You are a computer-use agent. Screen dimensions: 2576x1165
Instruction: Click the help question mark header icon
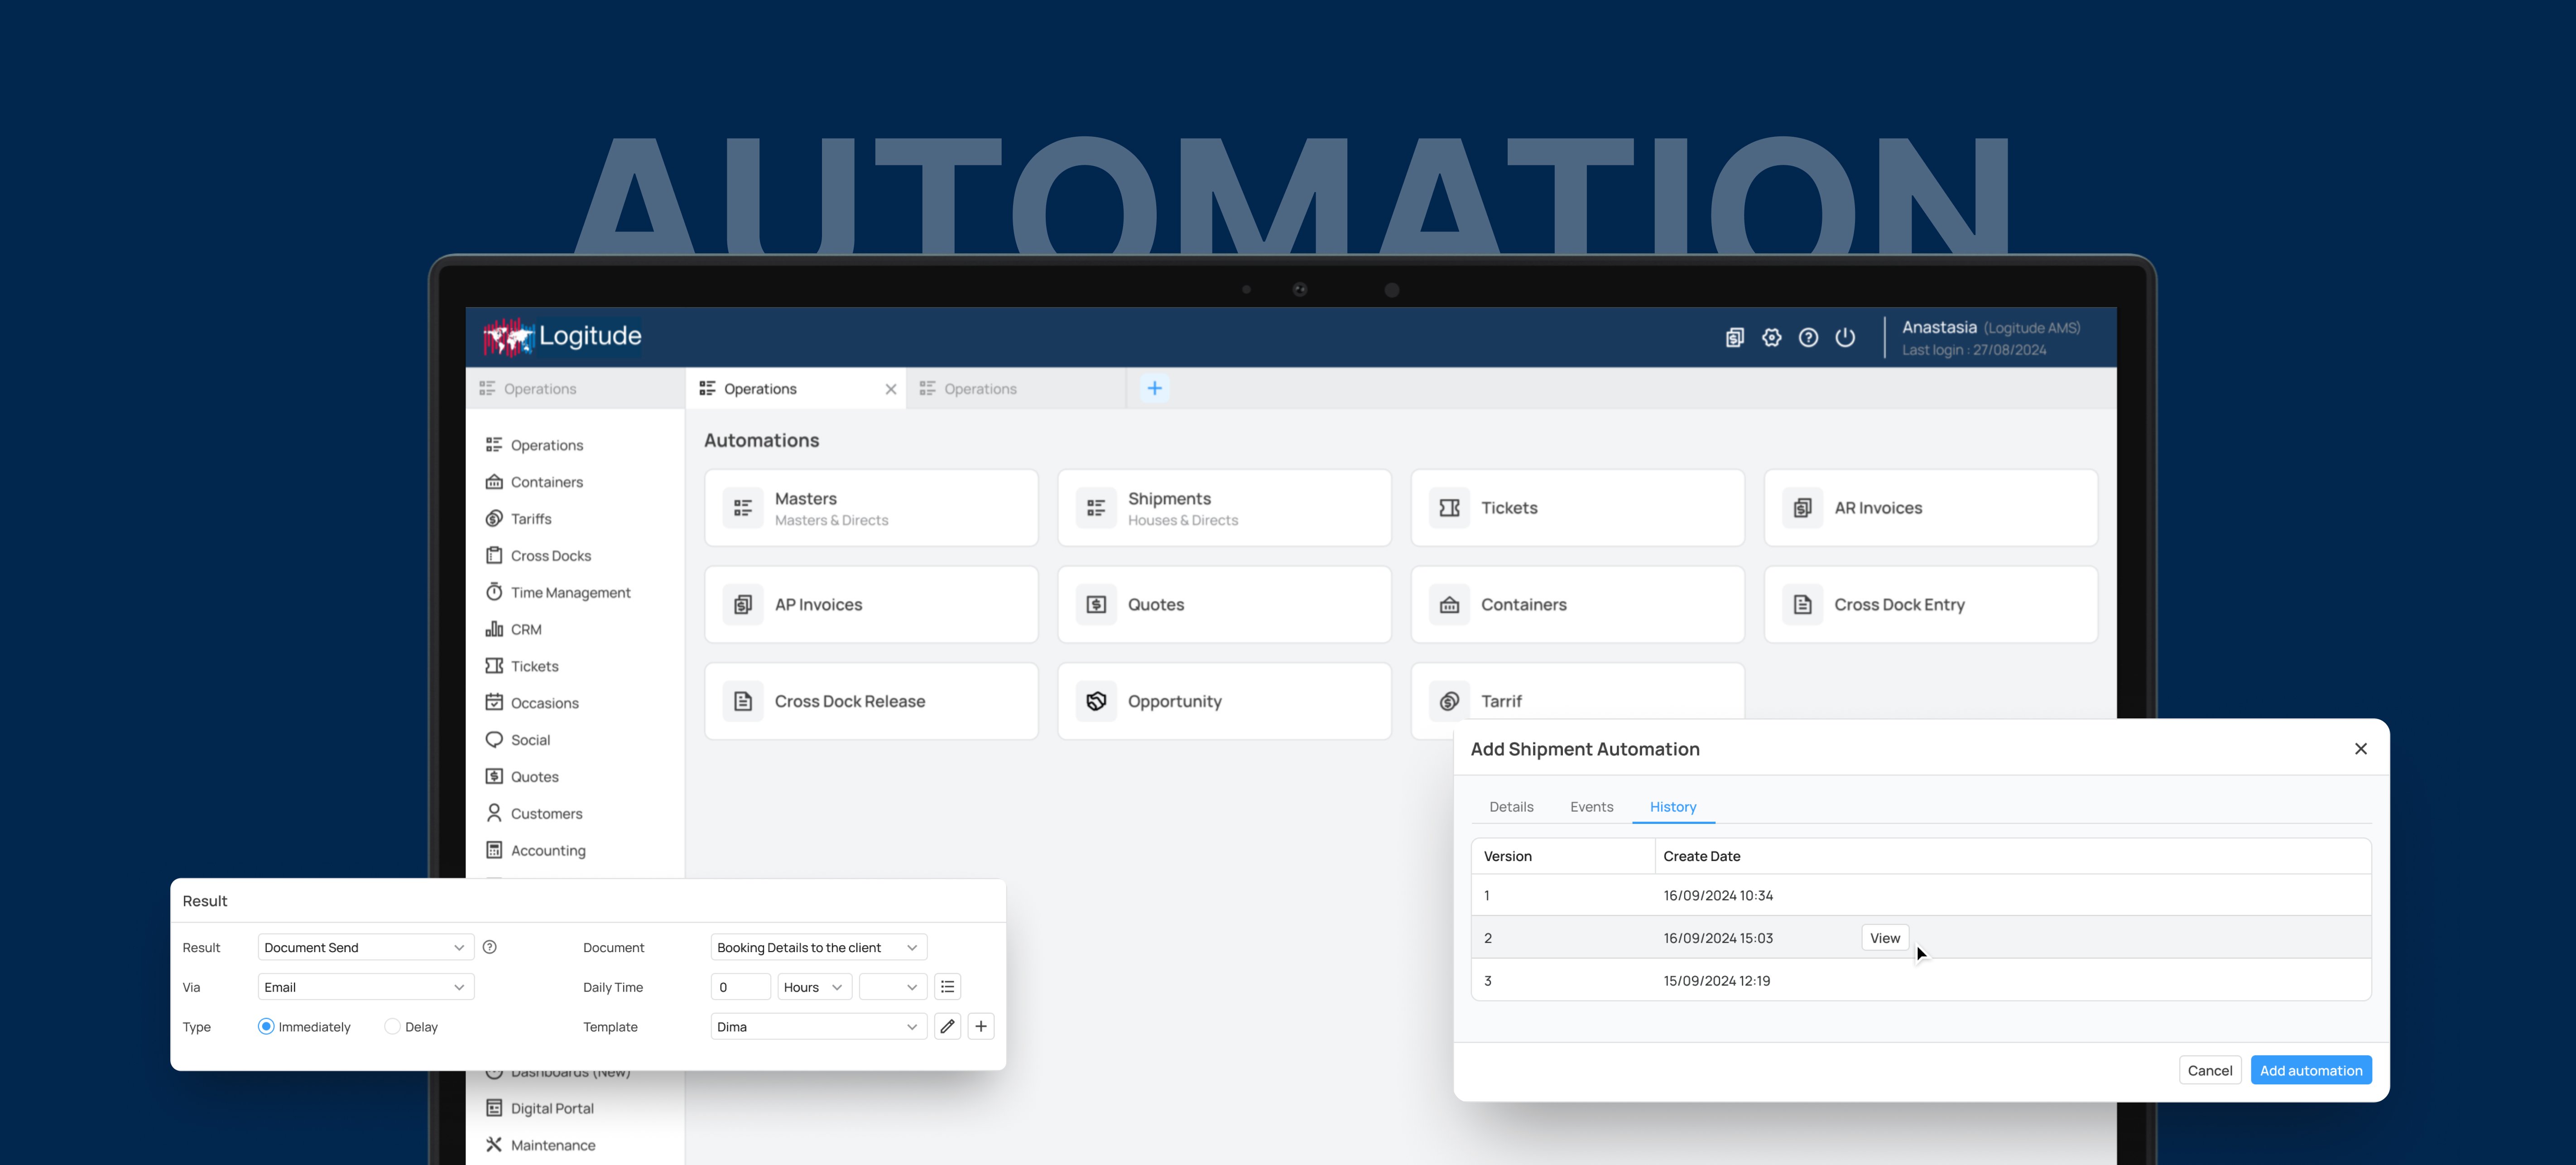1808,338
